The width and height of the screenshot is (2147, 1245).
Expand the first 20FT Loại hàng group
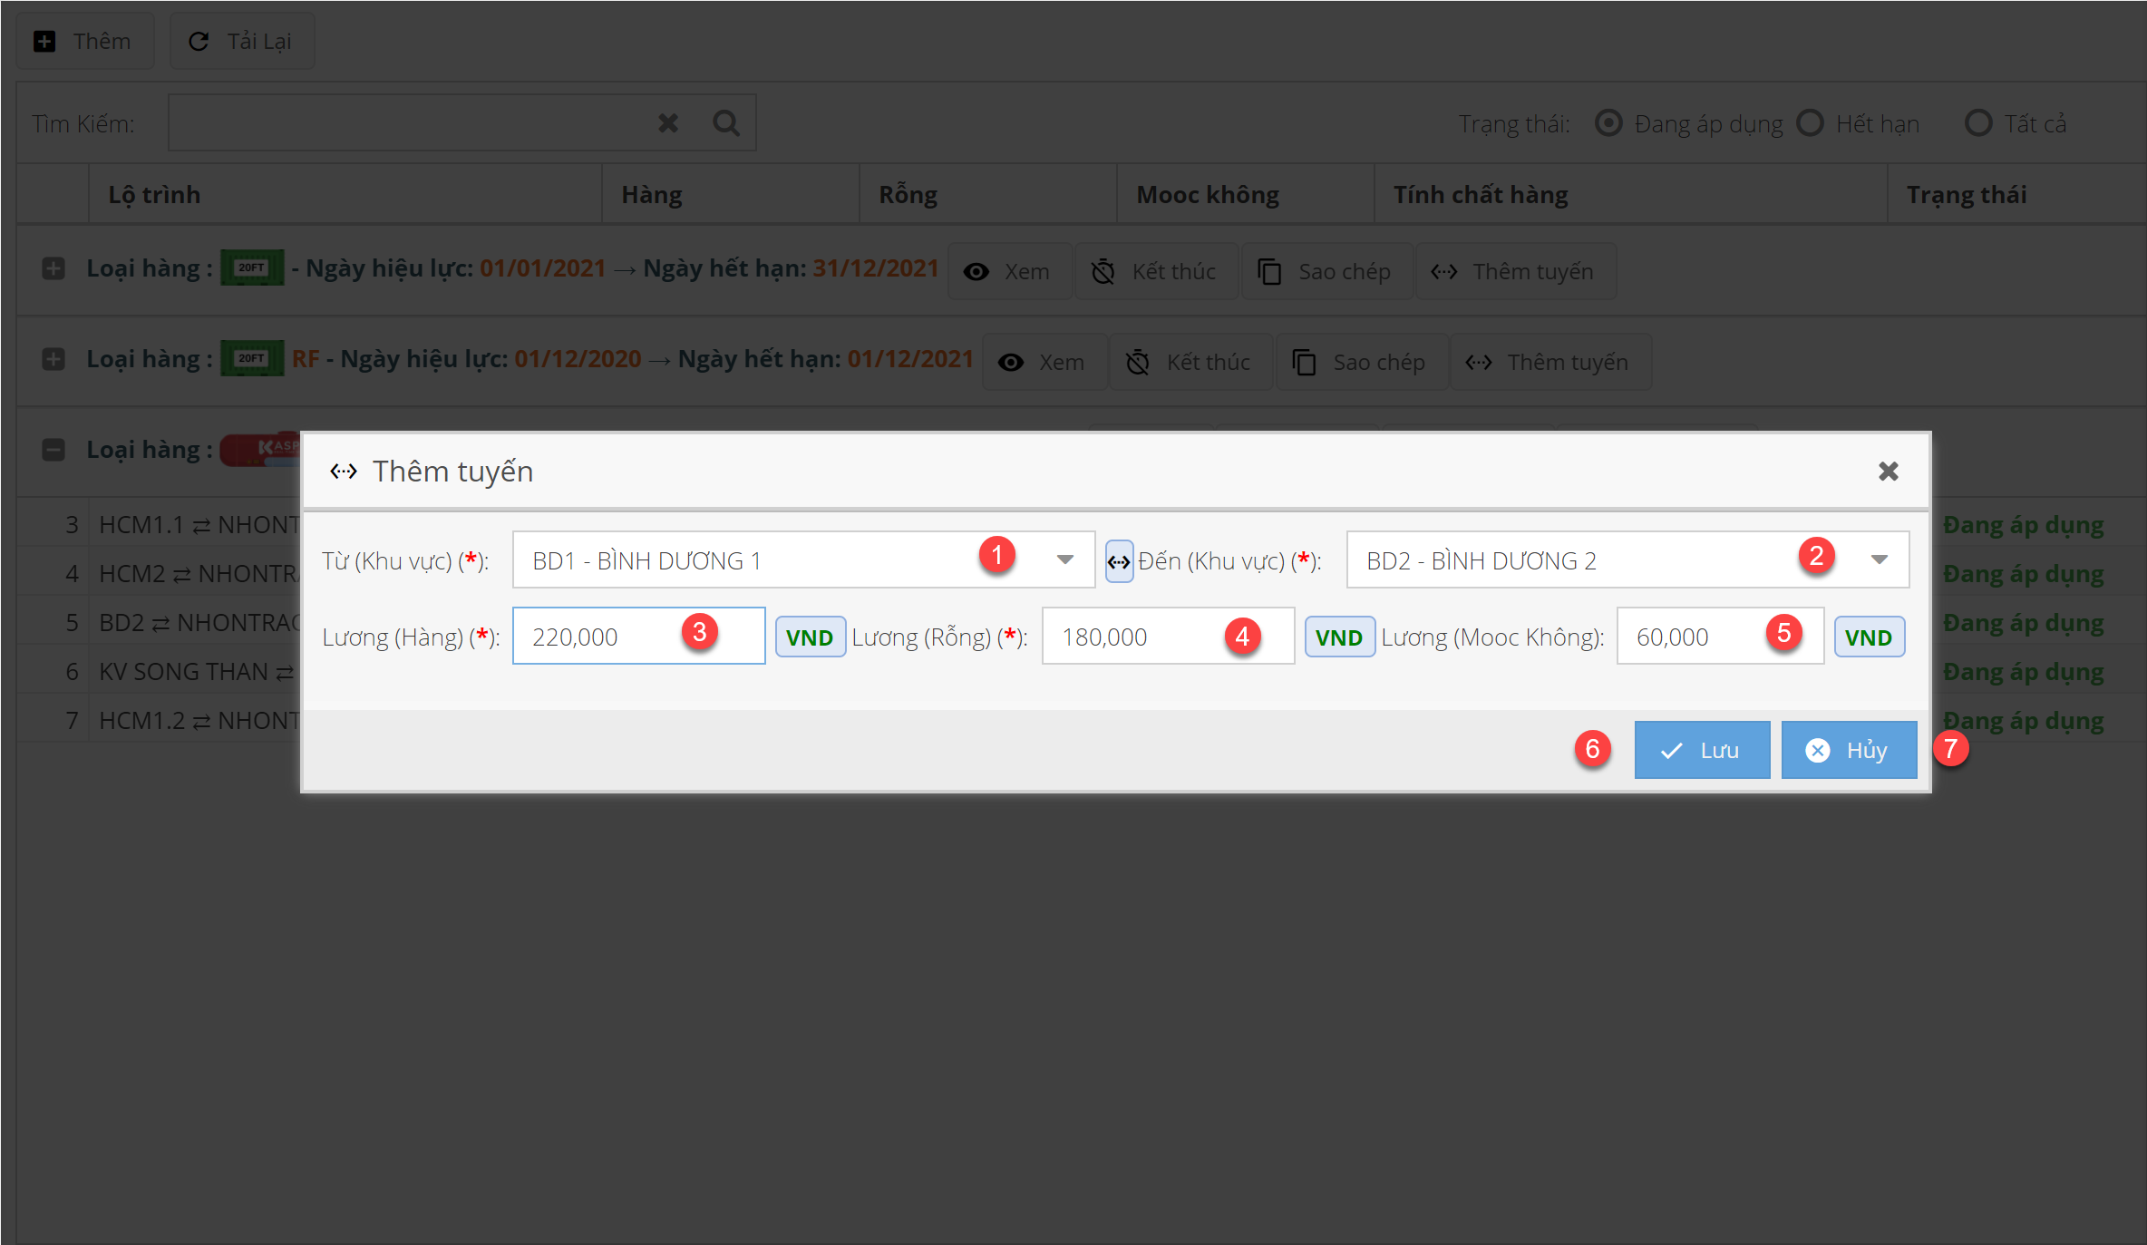click(53, 268)
